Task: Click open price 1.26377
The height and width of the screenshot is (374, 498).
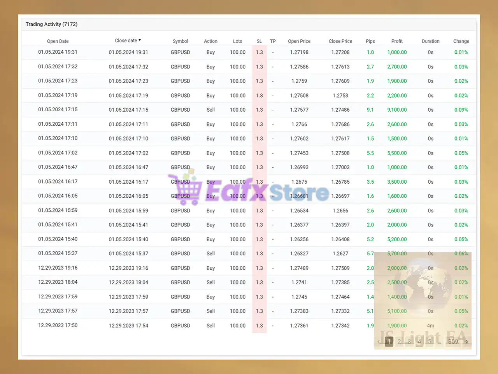Action: click(x=299, y=225)
